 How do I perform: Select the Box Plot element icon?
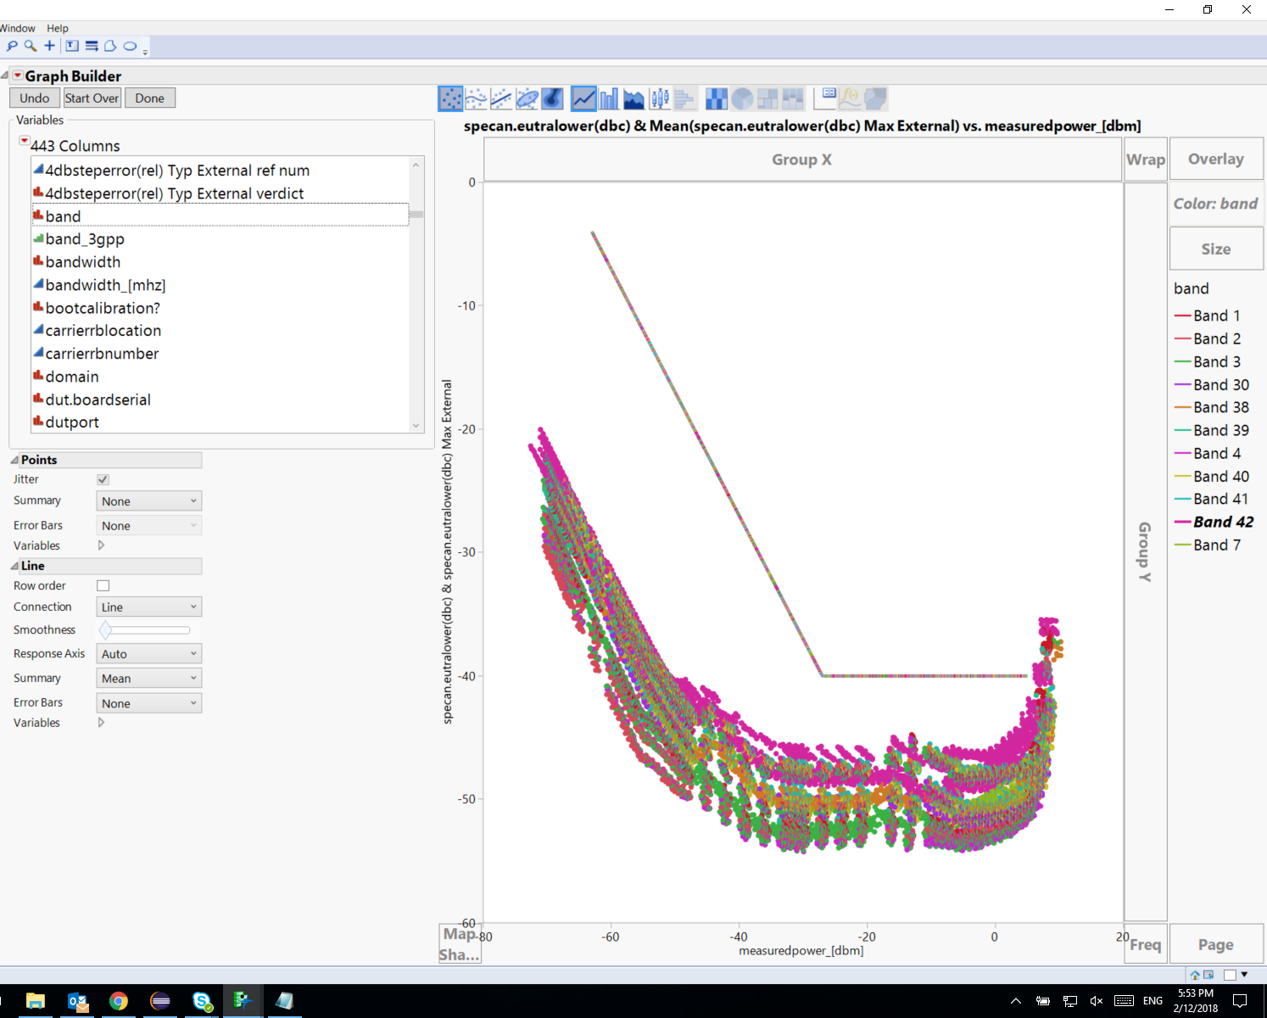click(659, 98)
